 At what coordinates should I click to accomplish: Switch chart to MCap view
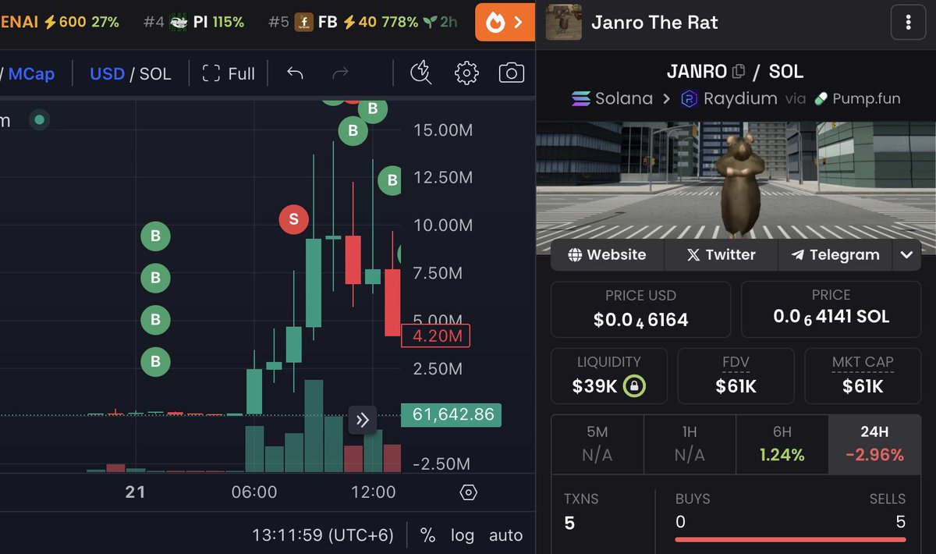click(x=31, y=73)
